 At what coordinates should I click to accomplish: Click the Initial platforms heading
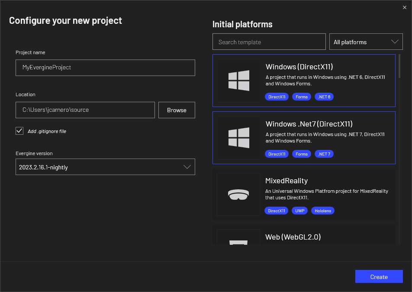click(242, 24)
